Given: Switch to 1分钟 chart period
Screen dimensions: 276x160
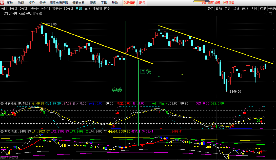Looking at the screenshot, I should click(x=13, y=9).
